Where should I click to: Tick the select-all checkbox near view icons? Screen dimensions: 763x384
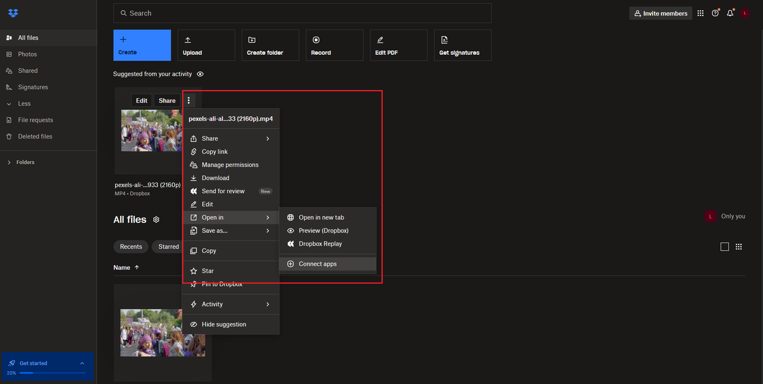[725, 247]
